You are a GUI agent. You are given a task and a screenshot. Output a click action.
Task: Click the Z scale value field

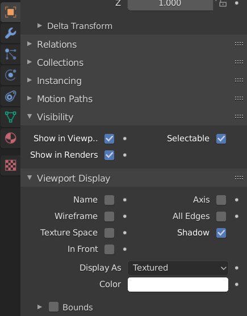170,3
